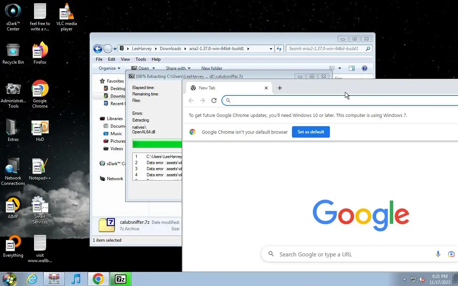
Task: Launch the HxD hex editor shortcut
Action: 40,130
